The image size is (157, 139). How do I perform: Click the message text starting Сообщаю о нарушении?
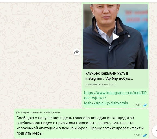80,126
